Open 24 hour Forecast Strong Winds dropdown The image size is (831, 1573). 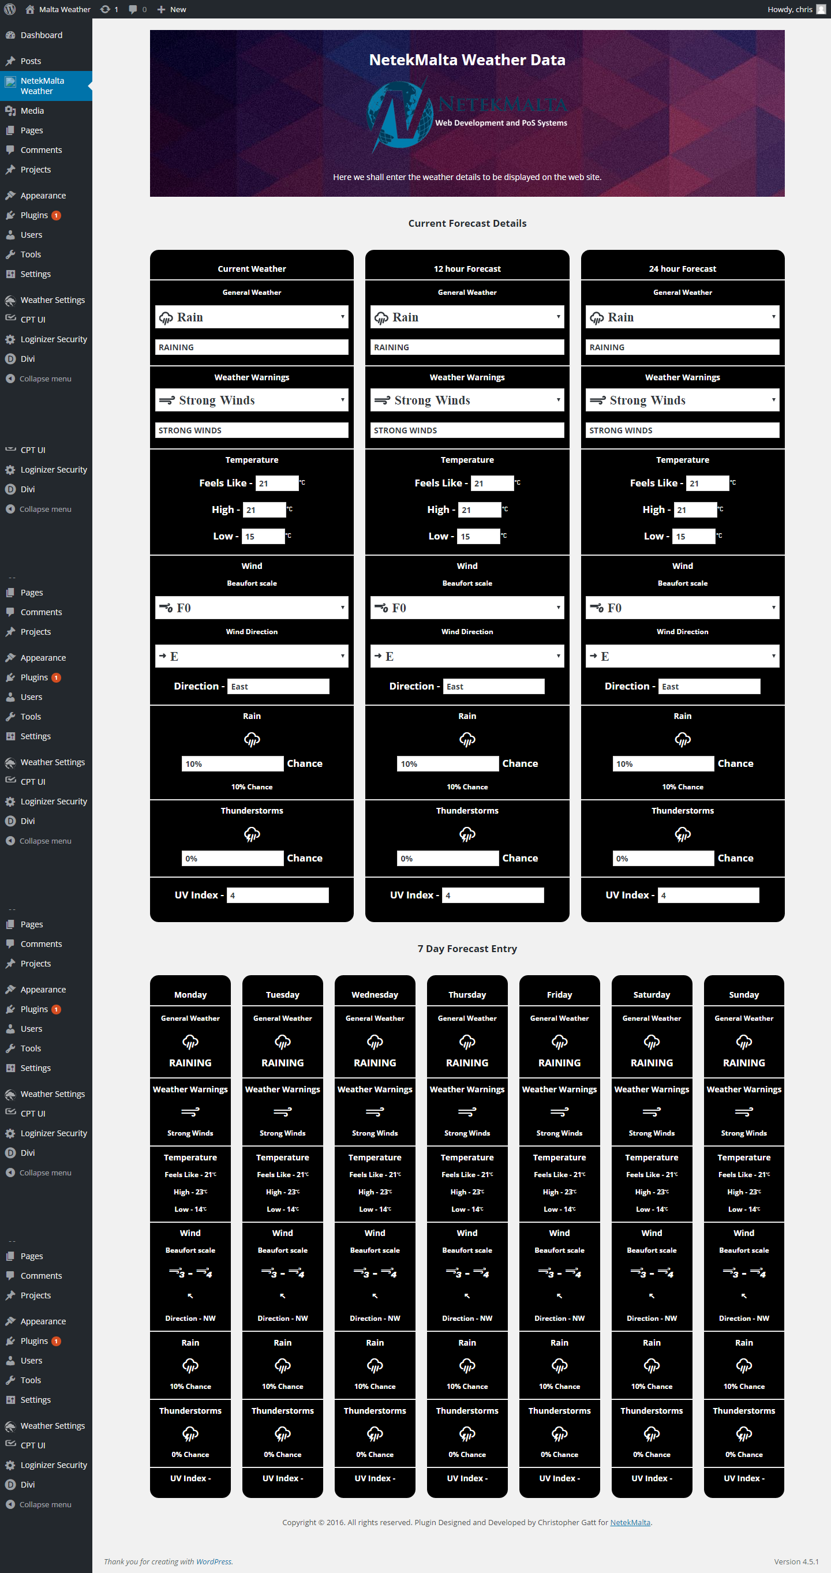[x=683, y=400]
